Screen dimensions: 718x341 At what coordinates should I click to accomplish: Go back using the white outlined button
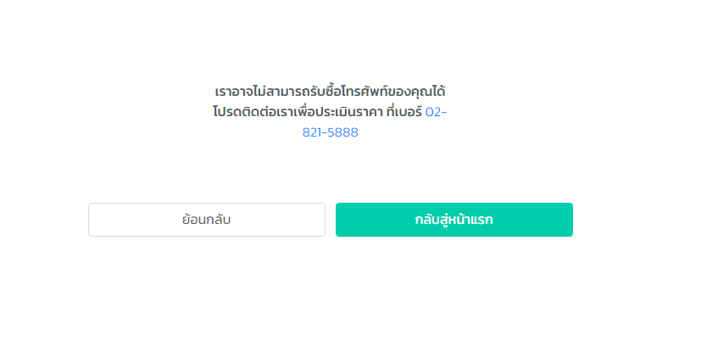coord(206,220)
